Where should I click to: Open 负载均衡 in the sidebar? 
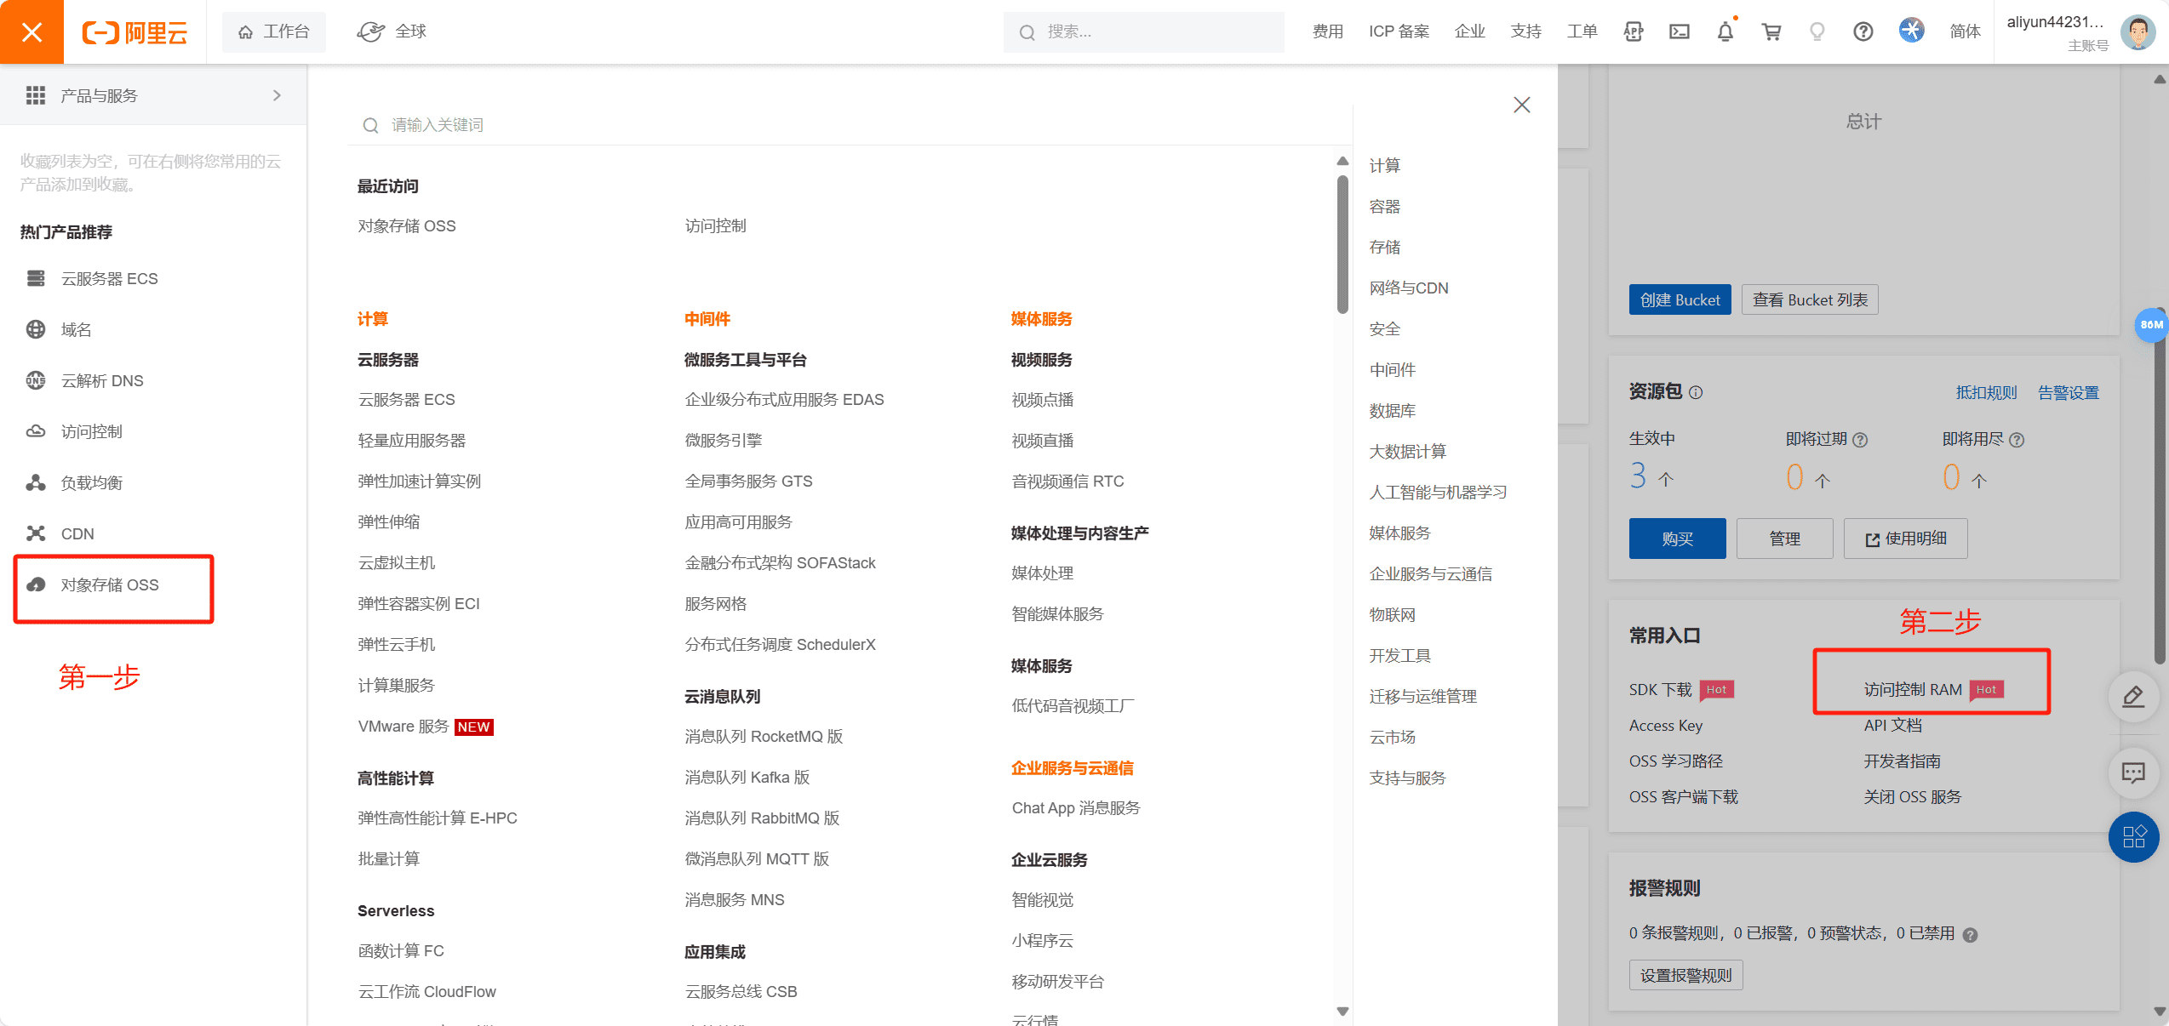74,482
